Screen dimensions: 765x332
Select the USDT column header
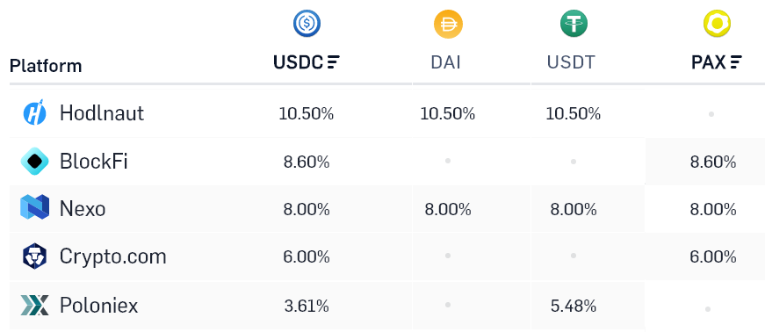pyautogui.click(x=571, y=62)
